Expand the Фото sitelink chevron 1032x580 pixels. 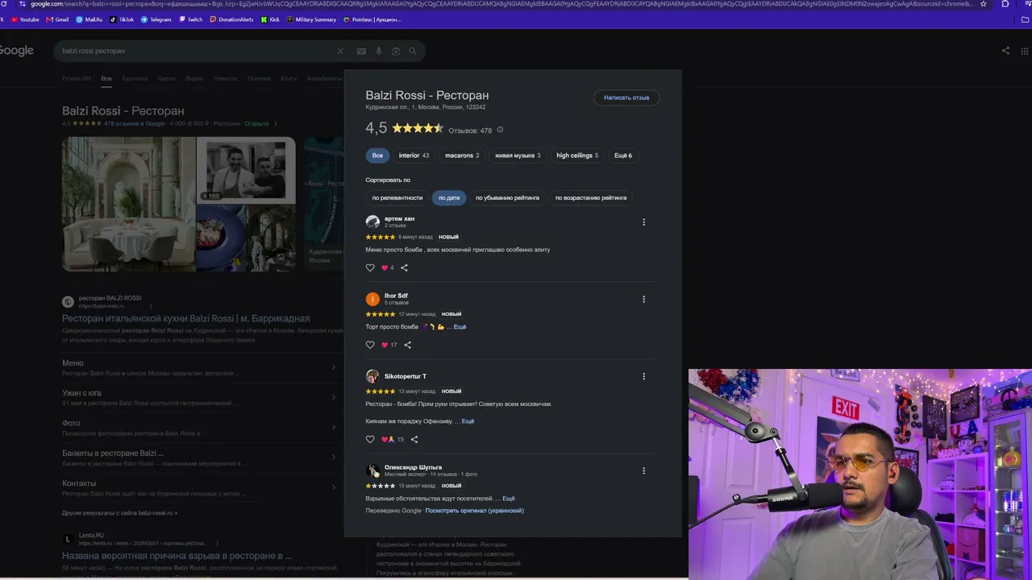(x=334, y=427)
